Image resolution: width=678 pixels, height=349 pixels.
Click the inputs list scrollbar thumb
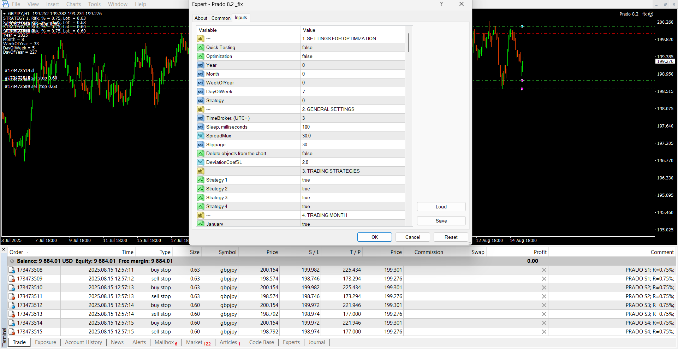click(409, 43)
